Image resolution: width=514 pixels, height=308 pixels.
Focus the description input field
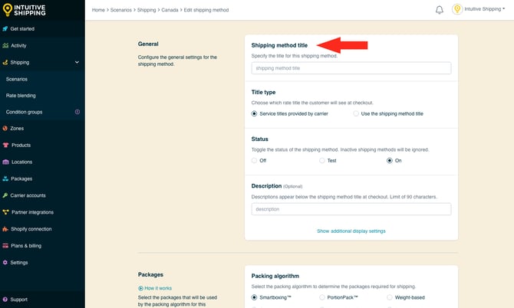pyautogui.click(x=351, y=209)
